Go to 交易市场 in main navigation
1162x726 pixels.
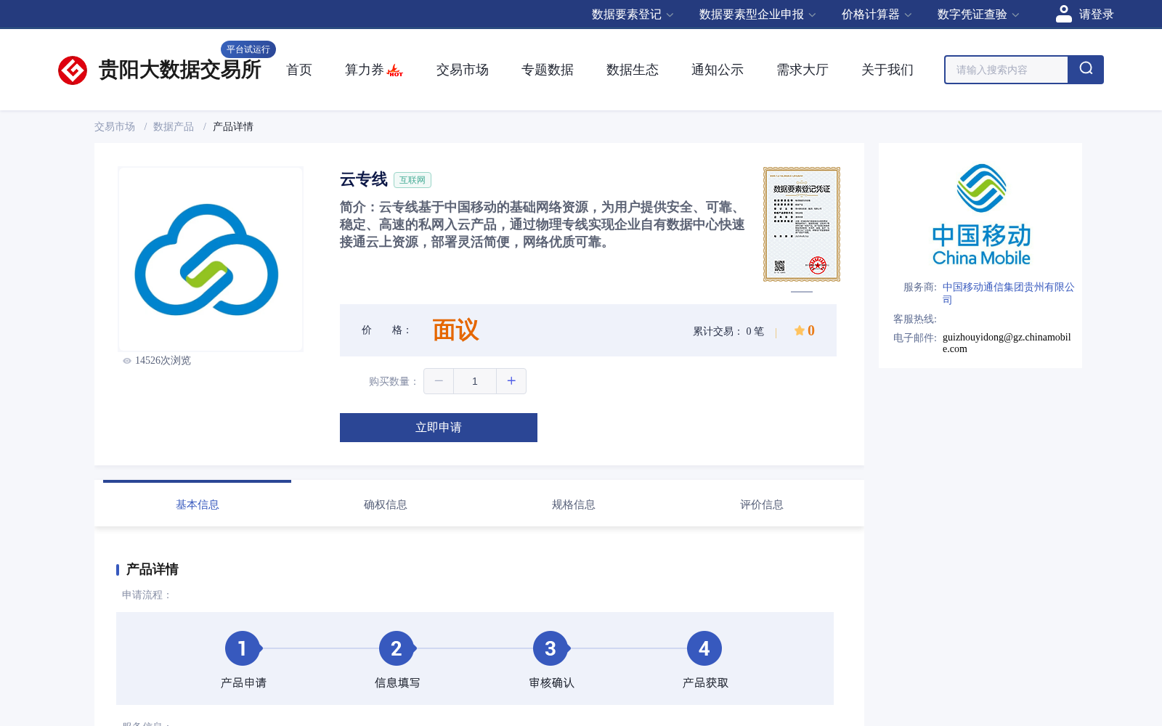pos(463,70)
